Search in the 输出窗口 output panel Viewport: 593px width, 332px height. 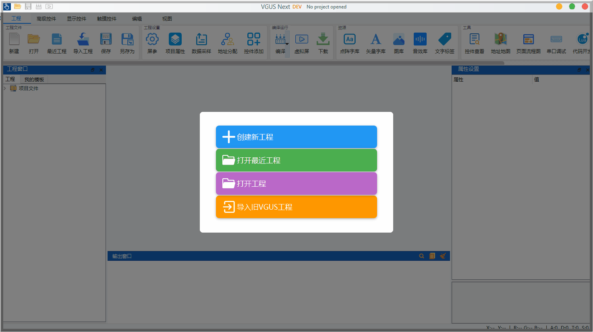coord(422,256)
